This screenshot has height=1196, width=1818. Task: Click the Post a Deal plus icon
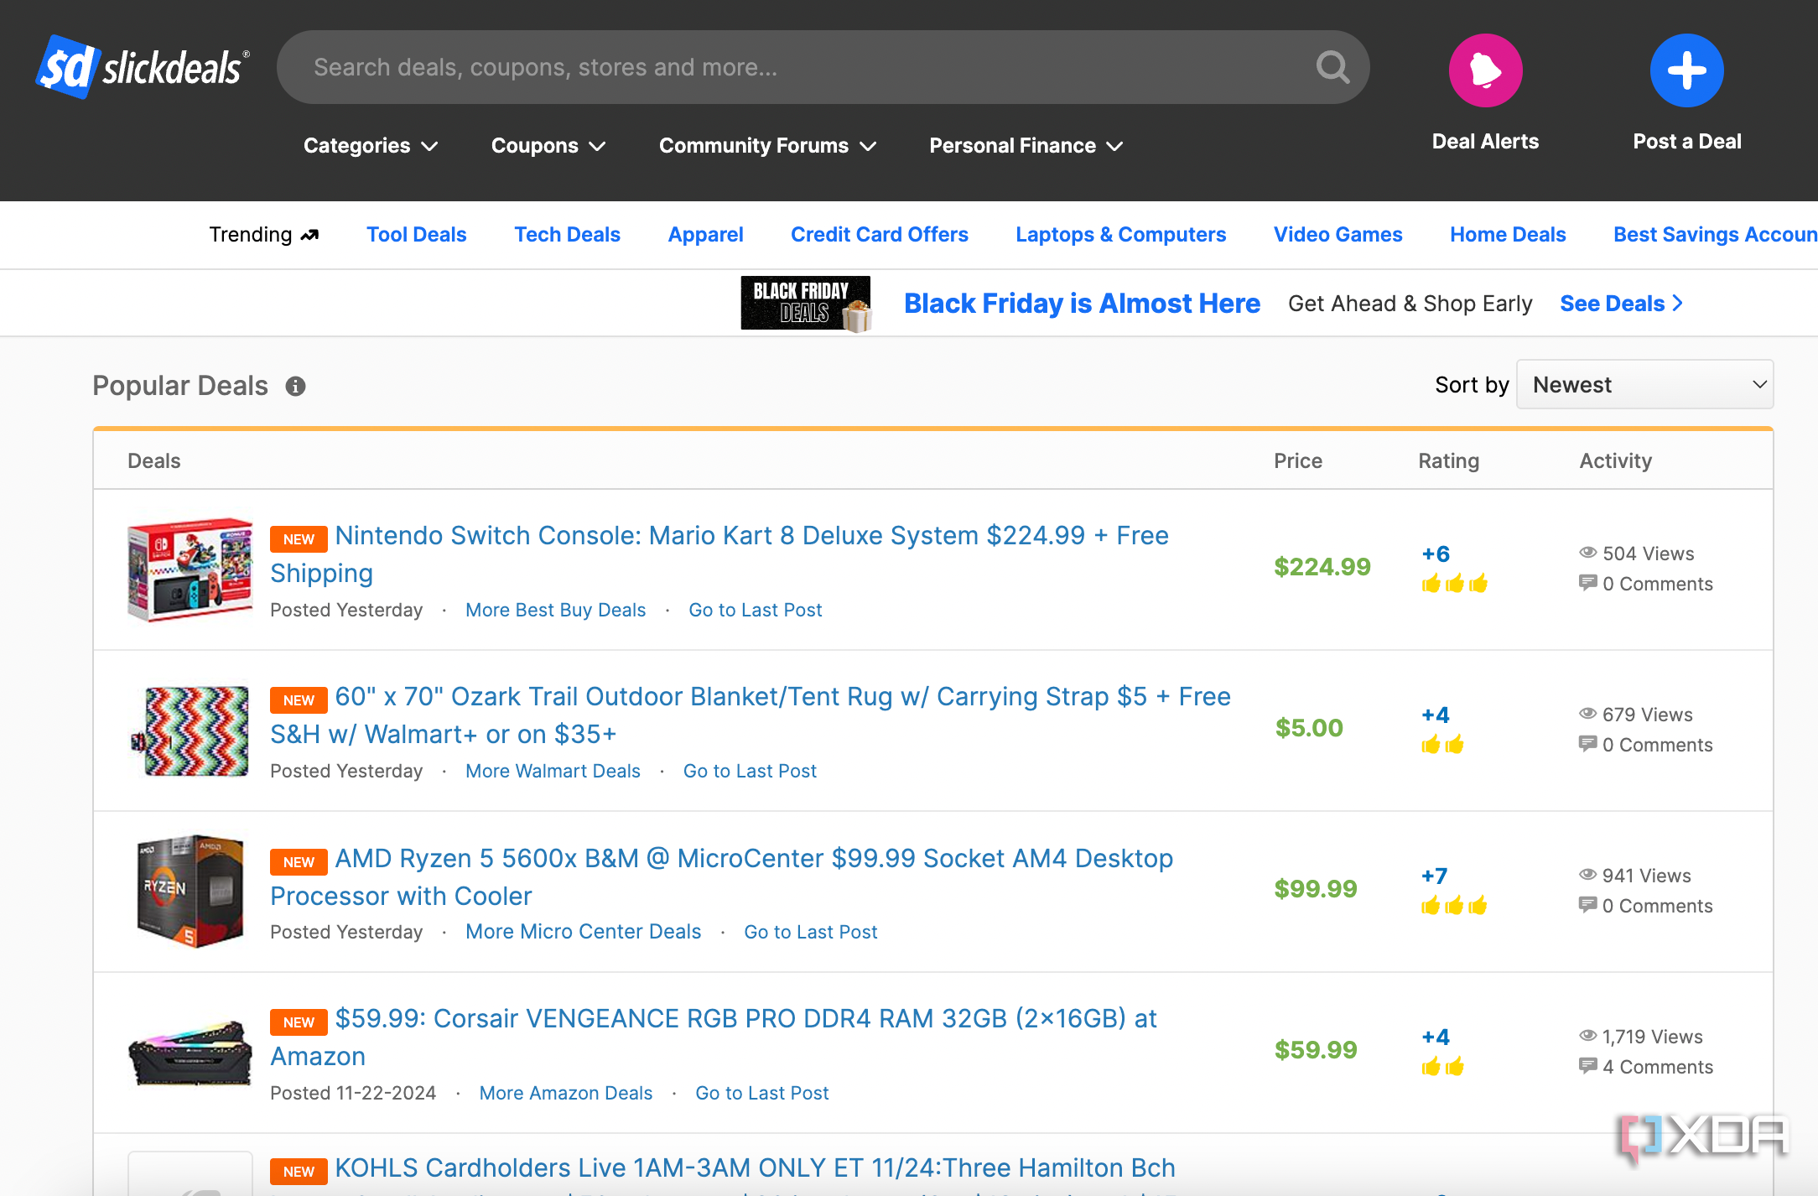1686,70
